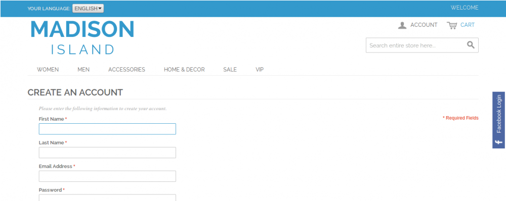Screen dimensions: 506x201
Task: Click the 'Please enter the following information' text
Action: point(103,109)
